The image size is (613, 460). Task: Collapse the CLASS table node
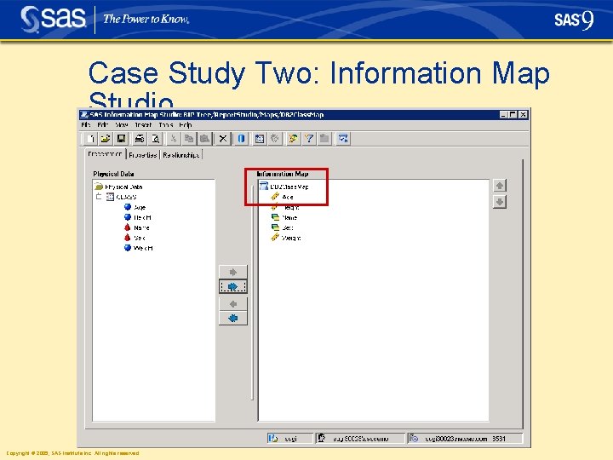99,197
